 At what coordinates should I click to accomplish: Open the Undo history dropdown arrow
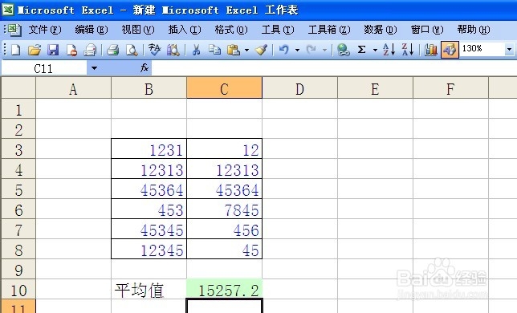[297, 50]
